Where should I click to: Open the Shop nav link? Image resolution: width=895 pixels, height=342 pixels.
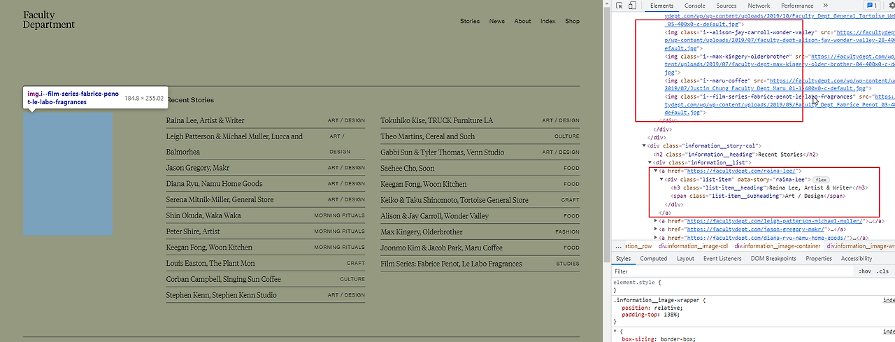573,21
